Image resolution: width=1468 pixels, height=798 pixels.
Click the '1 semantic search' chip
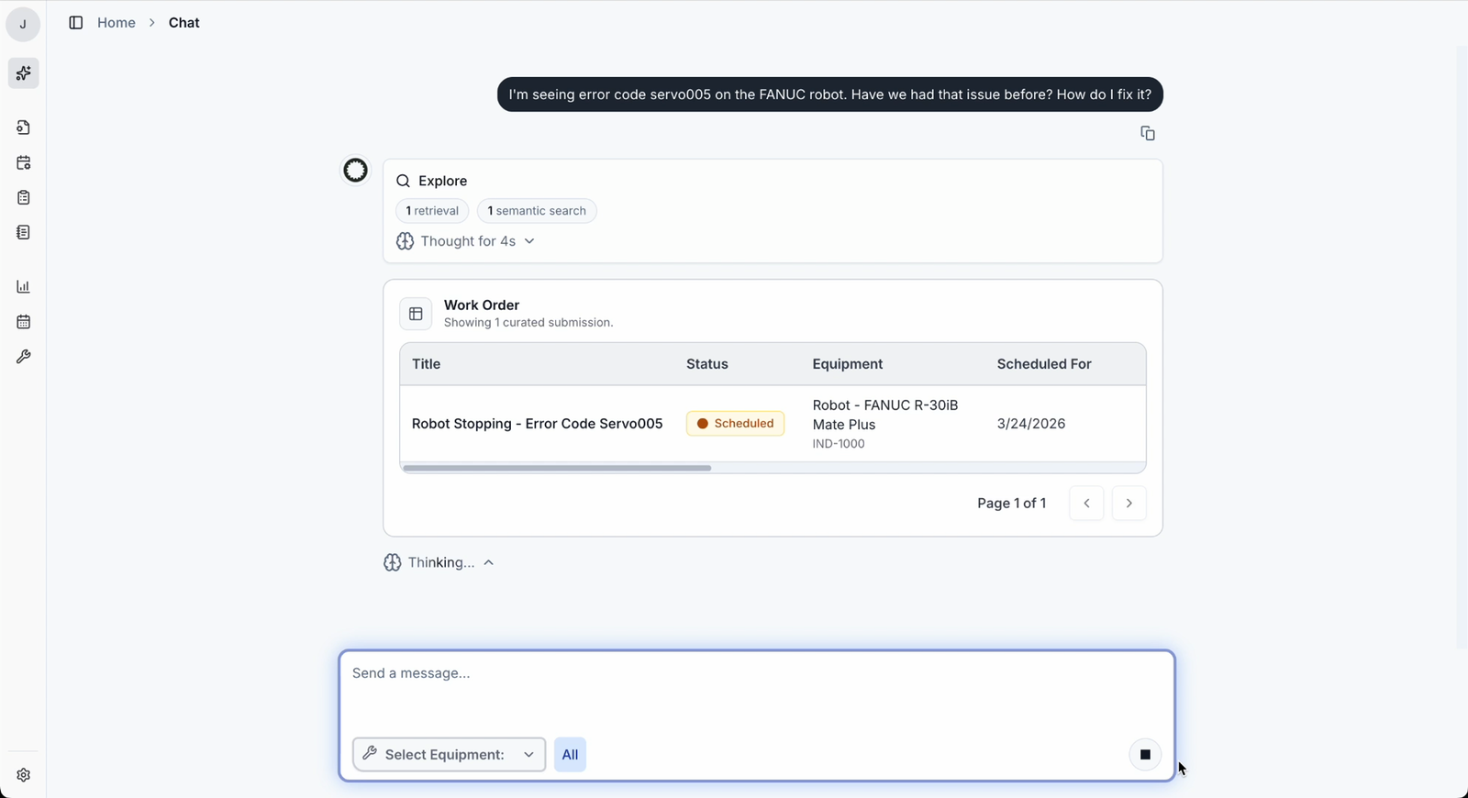(x=537, y=211)
